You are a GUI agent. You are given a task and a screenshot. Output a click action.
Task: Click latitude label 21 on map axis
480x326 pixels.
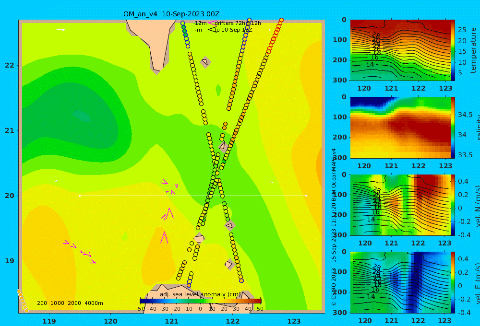[x=10, y=130]
